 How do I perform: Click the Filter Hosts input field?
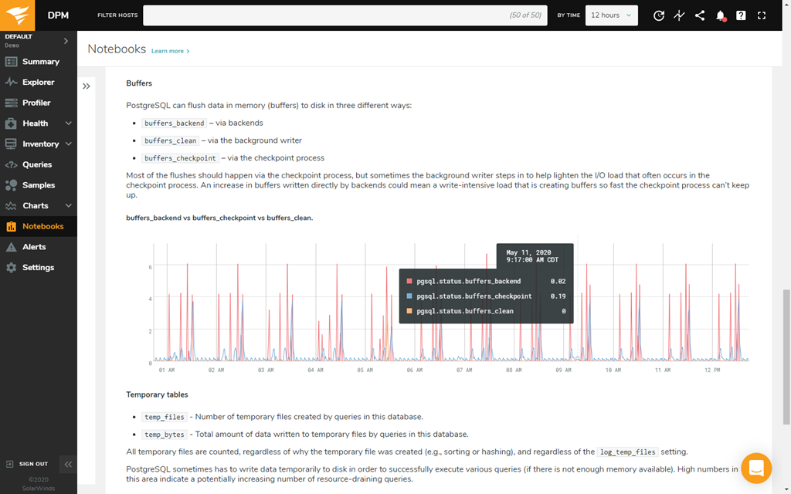pyautogui.click(x=344, y=15)
